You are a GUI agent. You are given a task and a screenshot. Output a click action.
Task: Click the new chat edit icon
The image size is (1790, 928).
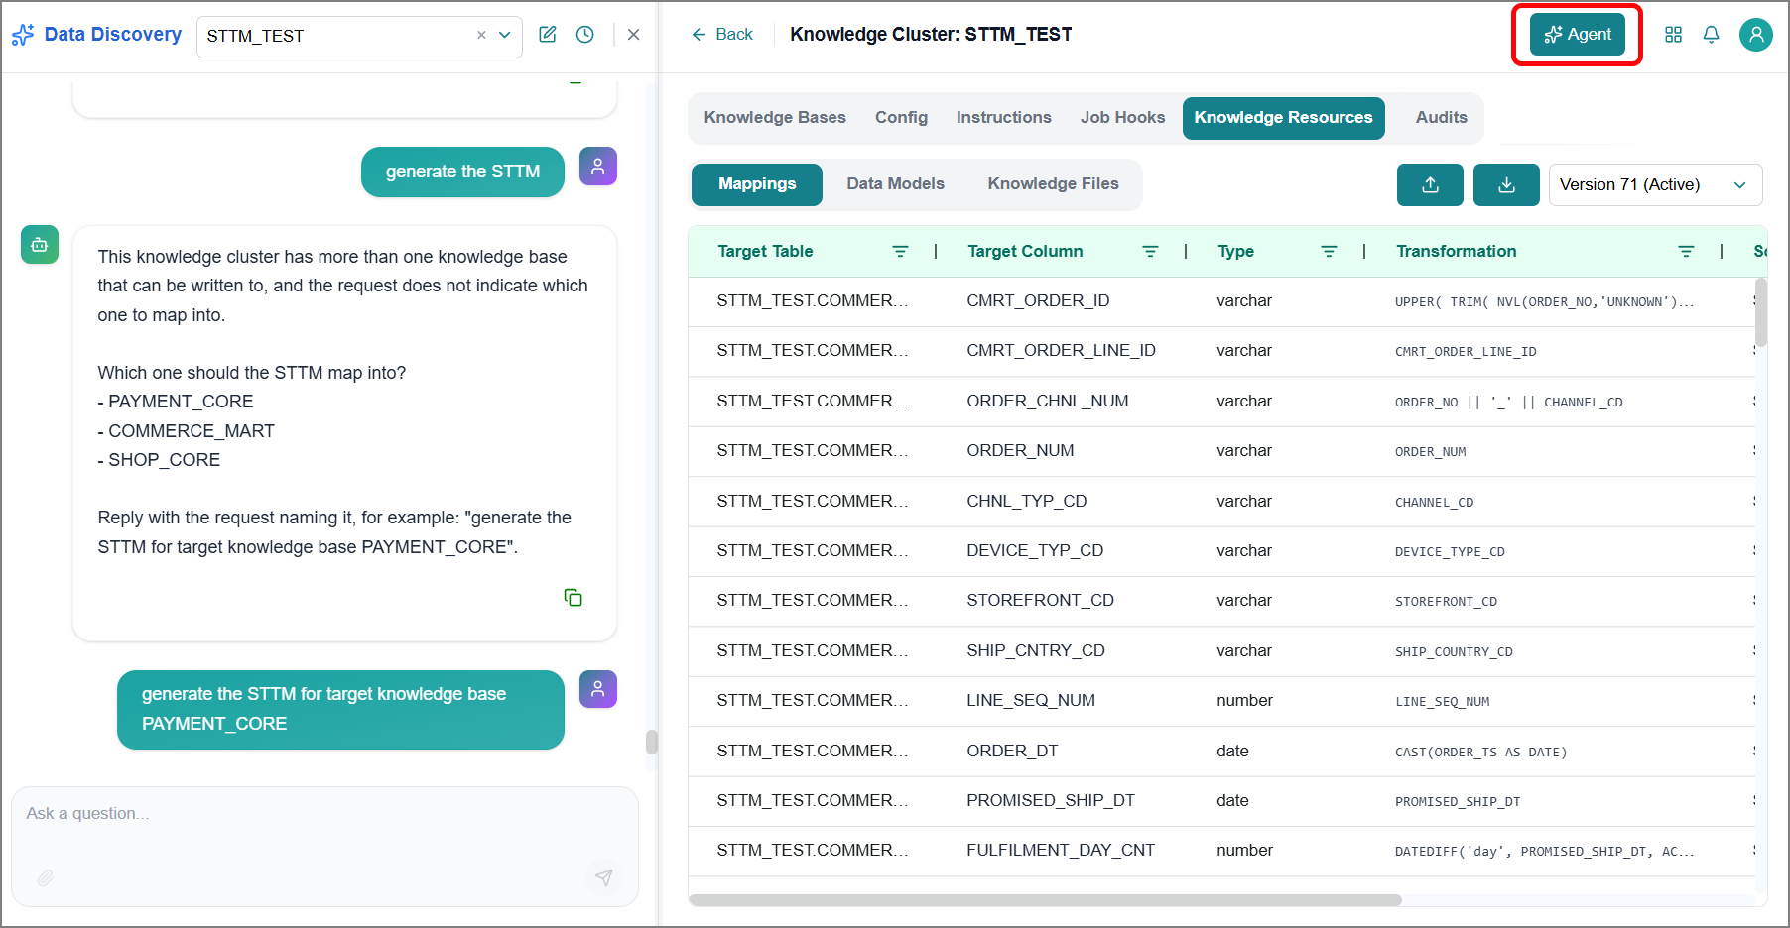point(547,35)
